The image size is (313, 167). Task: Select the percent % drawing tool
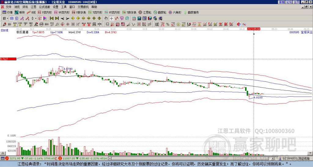click(x=168, y=24)
